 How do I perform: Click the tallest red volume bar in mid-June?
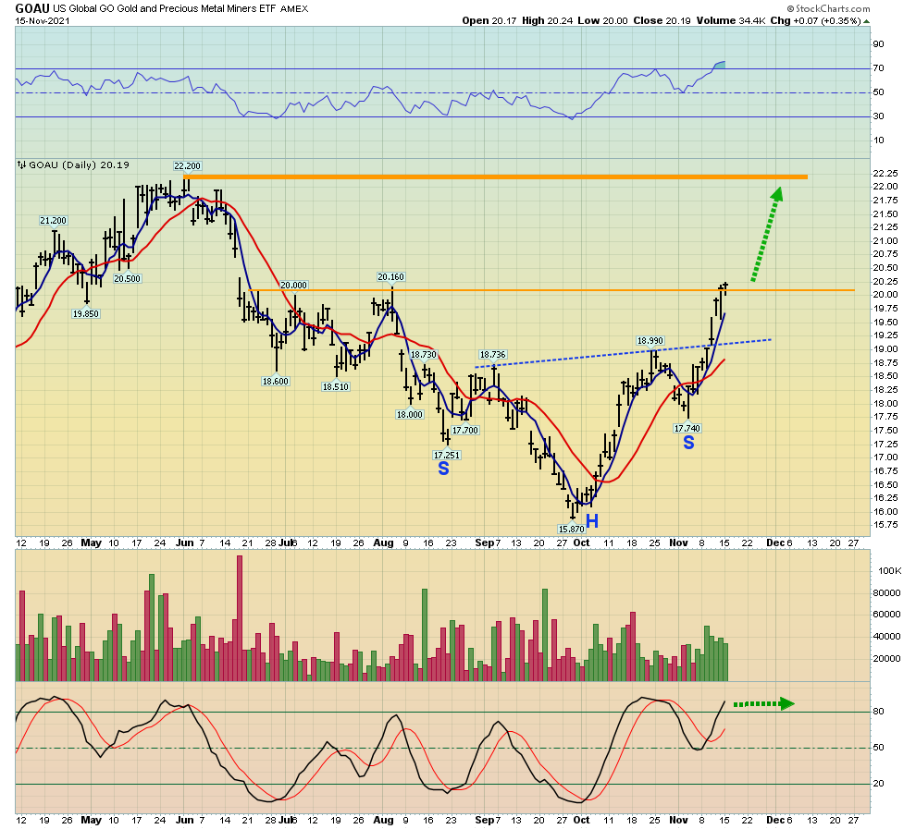[240, 617]
